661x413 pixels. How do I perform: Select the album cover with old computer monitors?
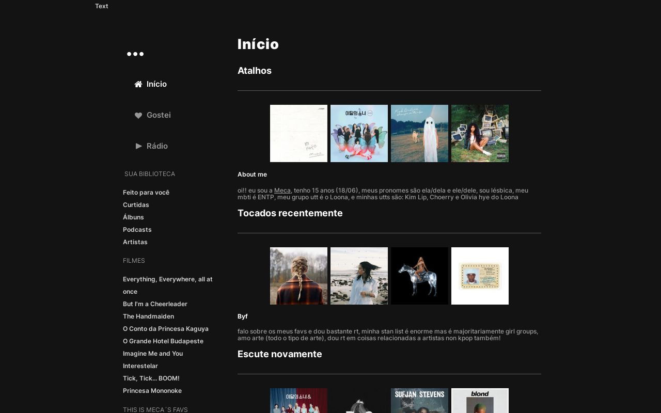[480, 134]
